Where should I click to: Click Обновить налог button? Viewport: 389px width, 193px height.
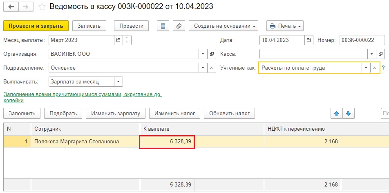(x=230, y=114)
